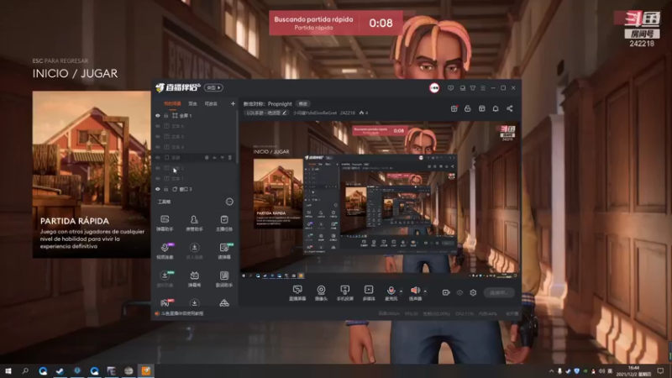Open the 弹幕秀 danmaku show tool
This screenshot has height=378, width=672.
[194, 279]
